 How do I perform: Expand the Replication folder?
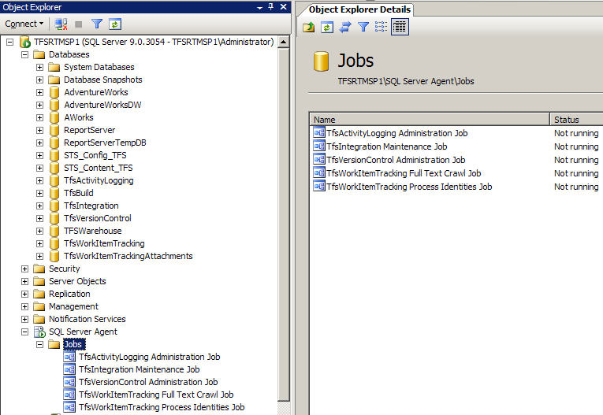click(x=25, y=294)
